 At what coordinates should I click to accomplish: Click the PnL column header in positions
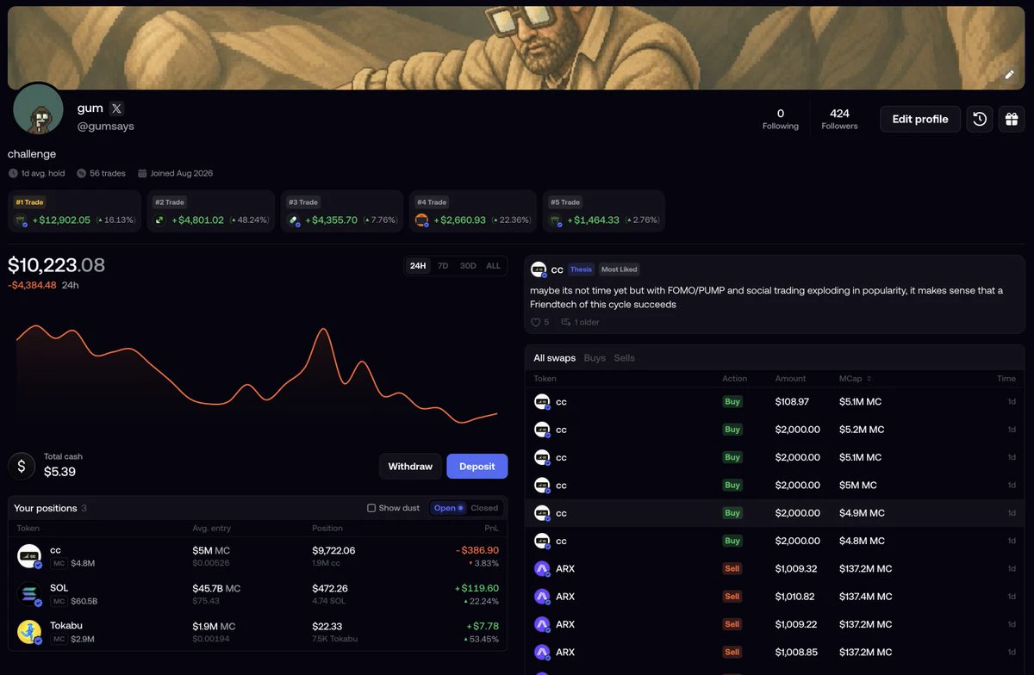coord(492,529)
